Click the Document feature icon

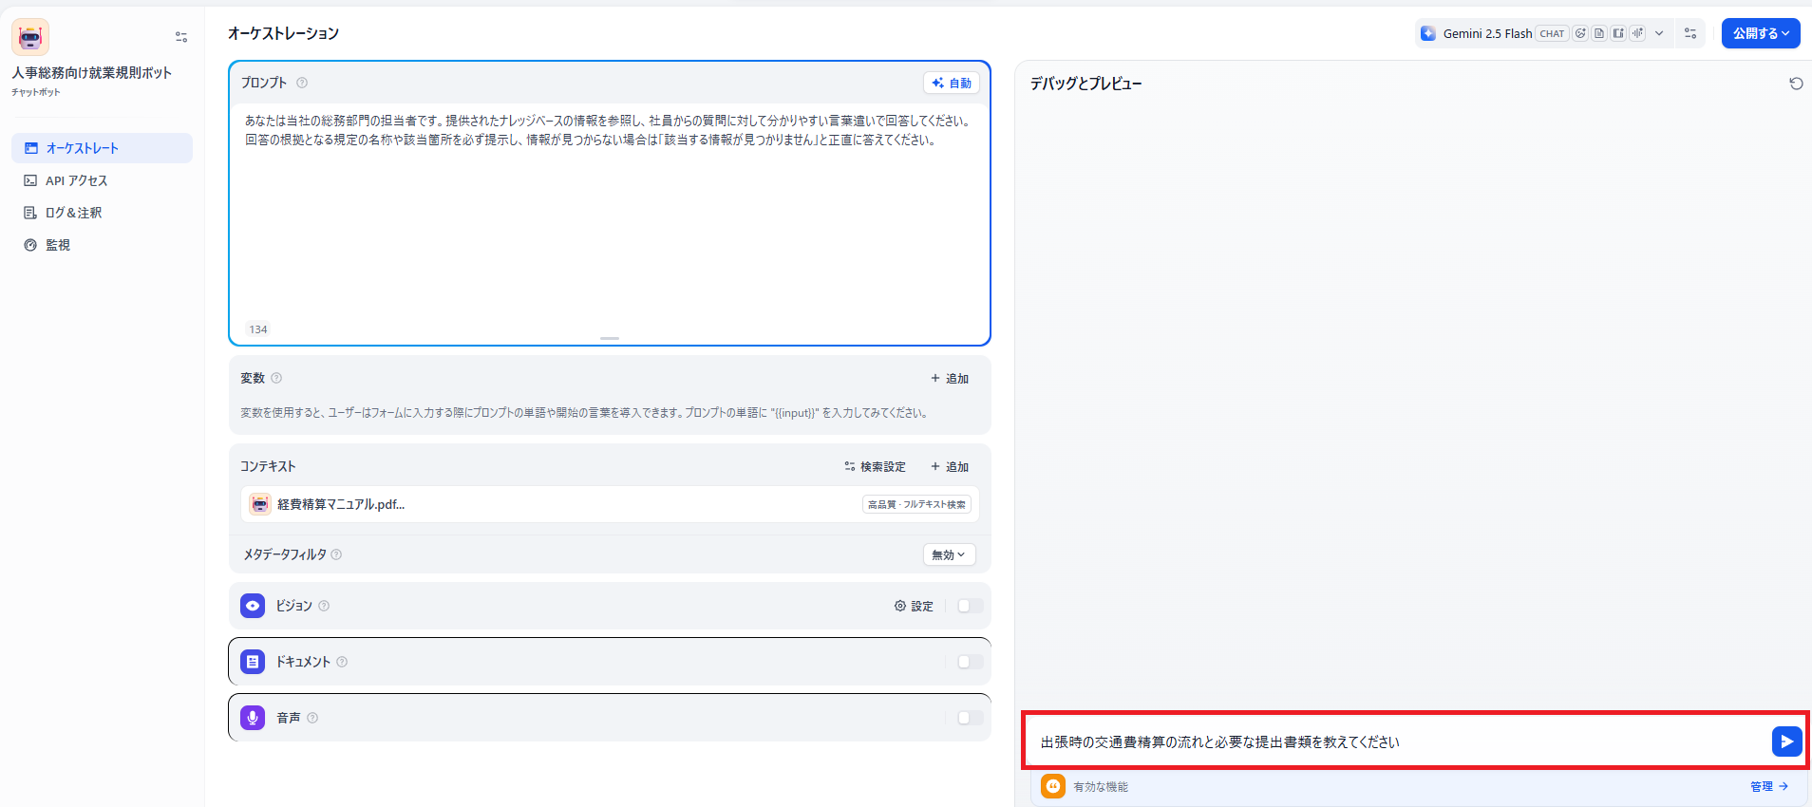point(253,662)
